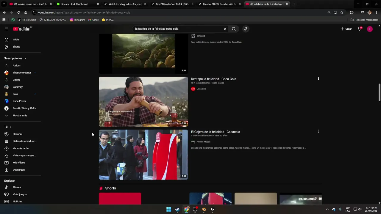Open the Suscripciones section chevron
381x214 pixels.
tap(25, 58)
